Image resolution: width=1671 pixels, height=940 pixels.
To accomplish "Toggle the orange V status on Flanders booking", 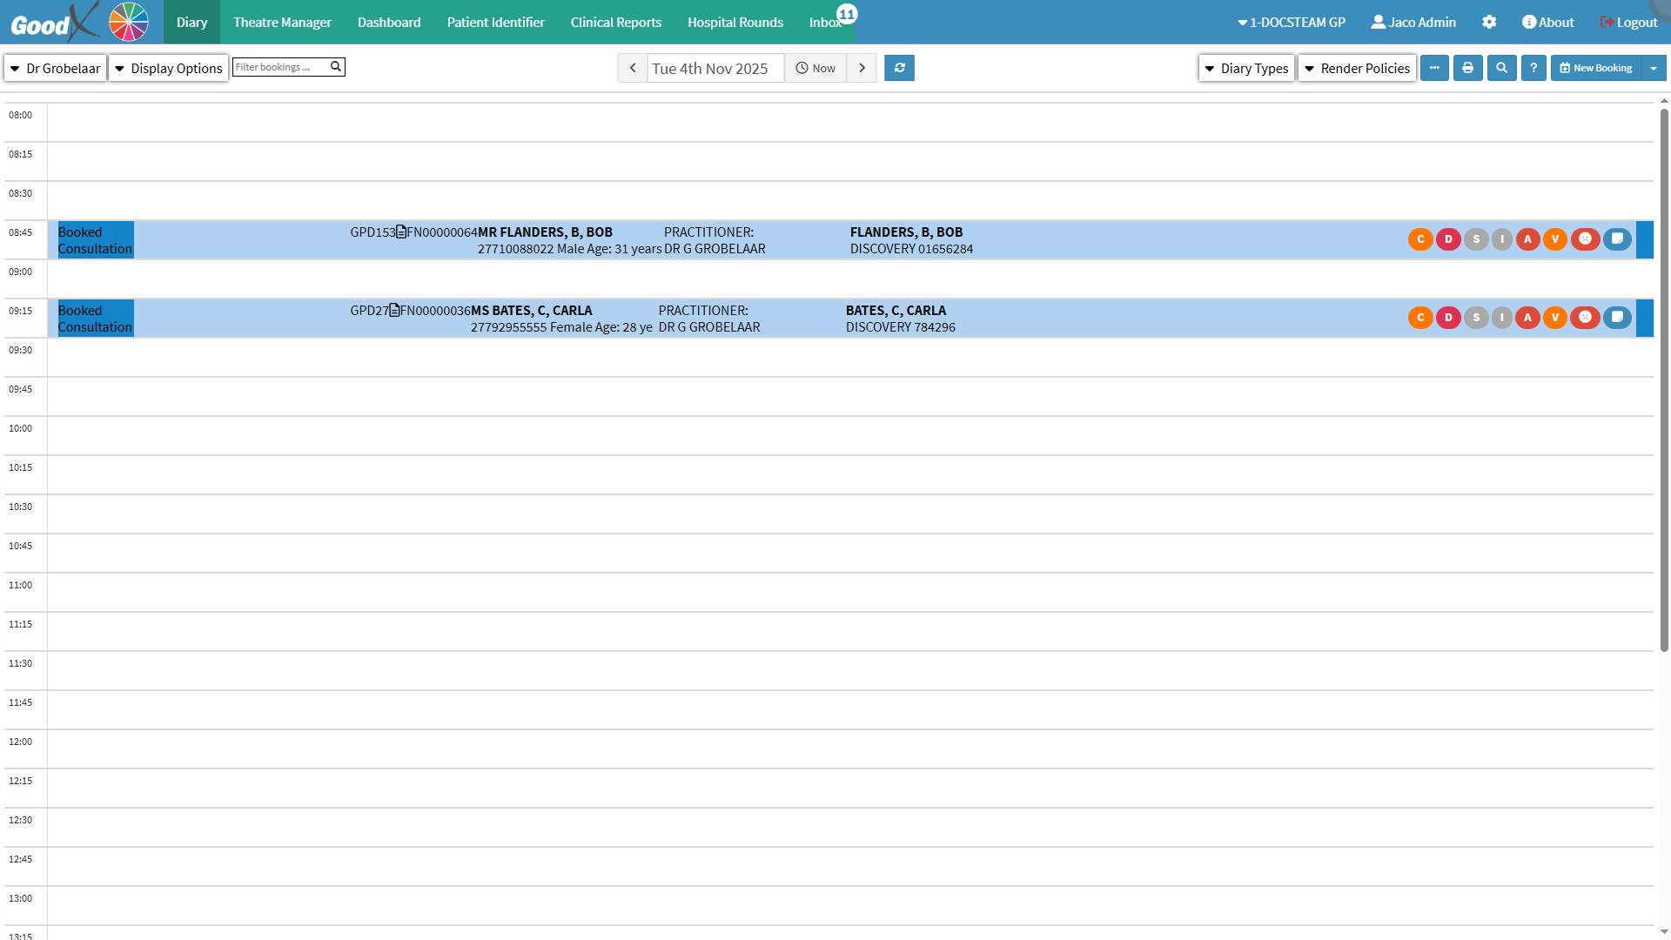I will 1555,239.
